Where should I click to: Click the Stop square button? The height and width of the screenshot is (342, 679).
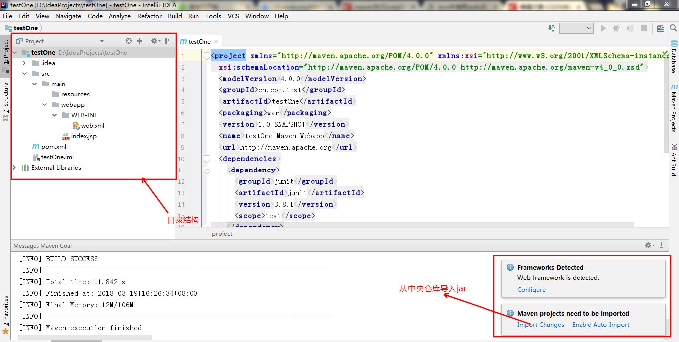pos(644,28)
